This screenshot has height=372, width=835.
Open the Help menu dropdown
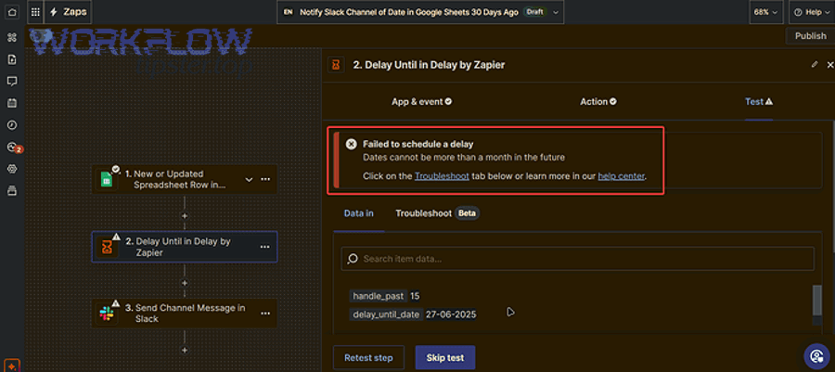(x=811, y=12)
